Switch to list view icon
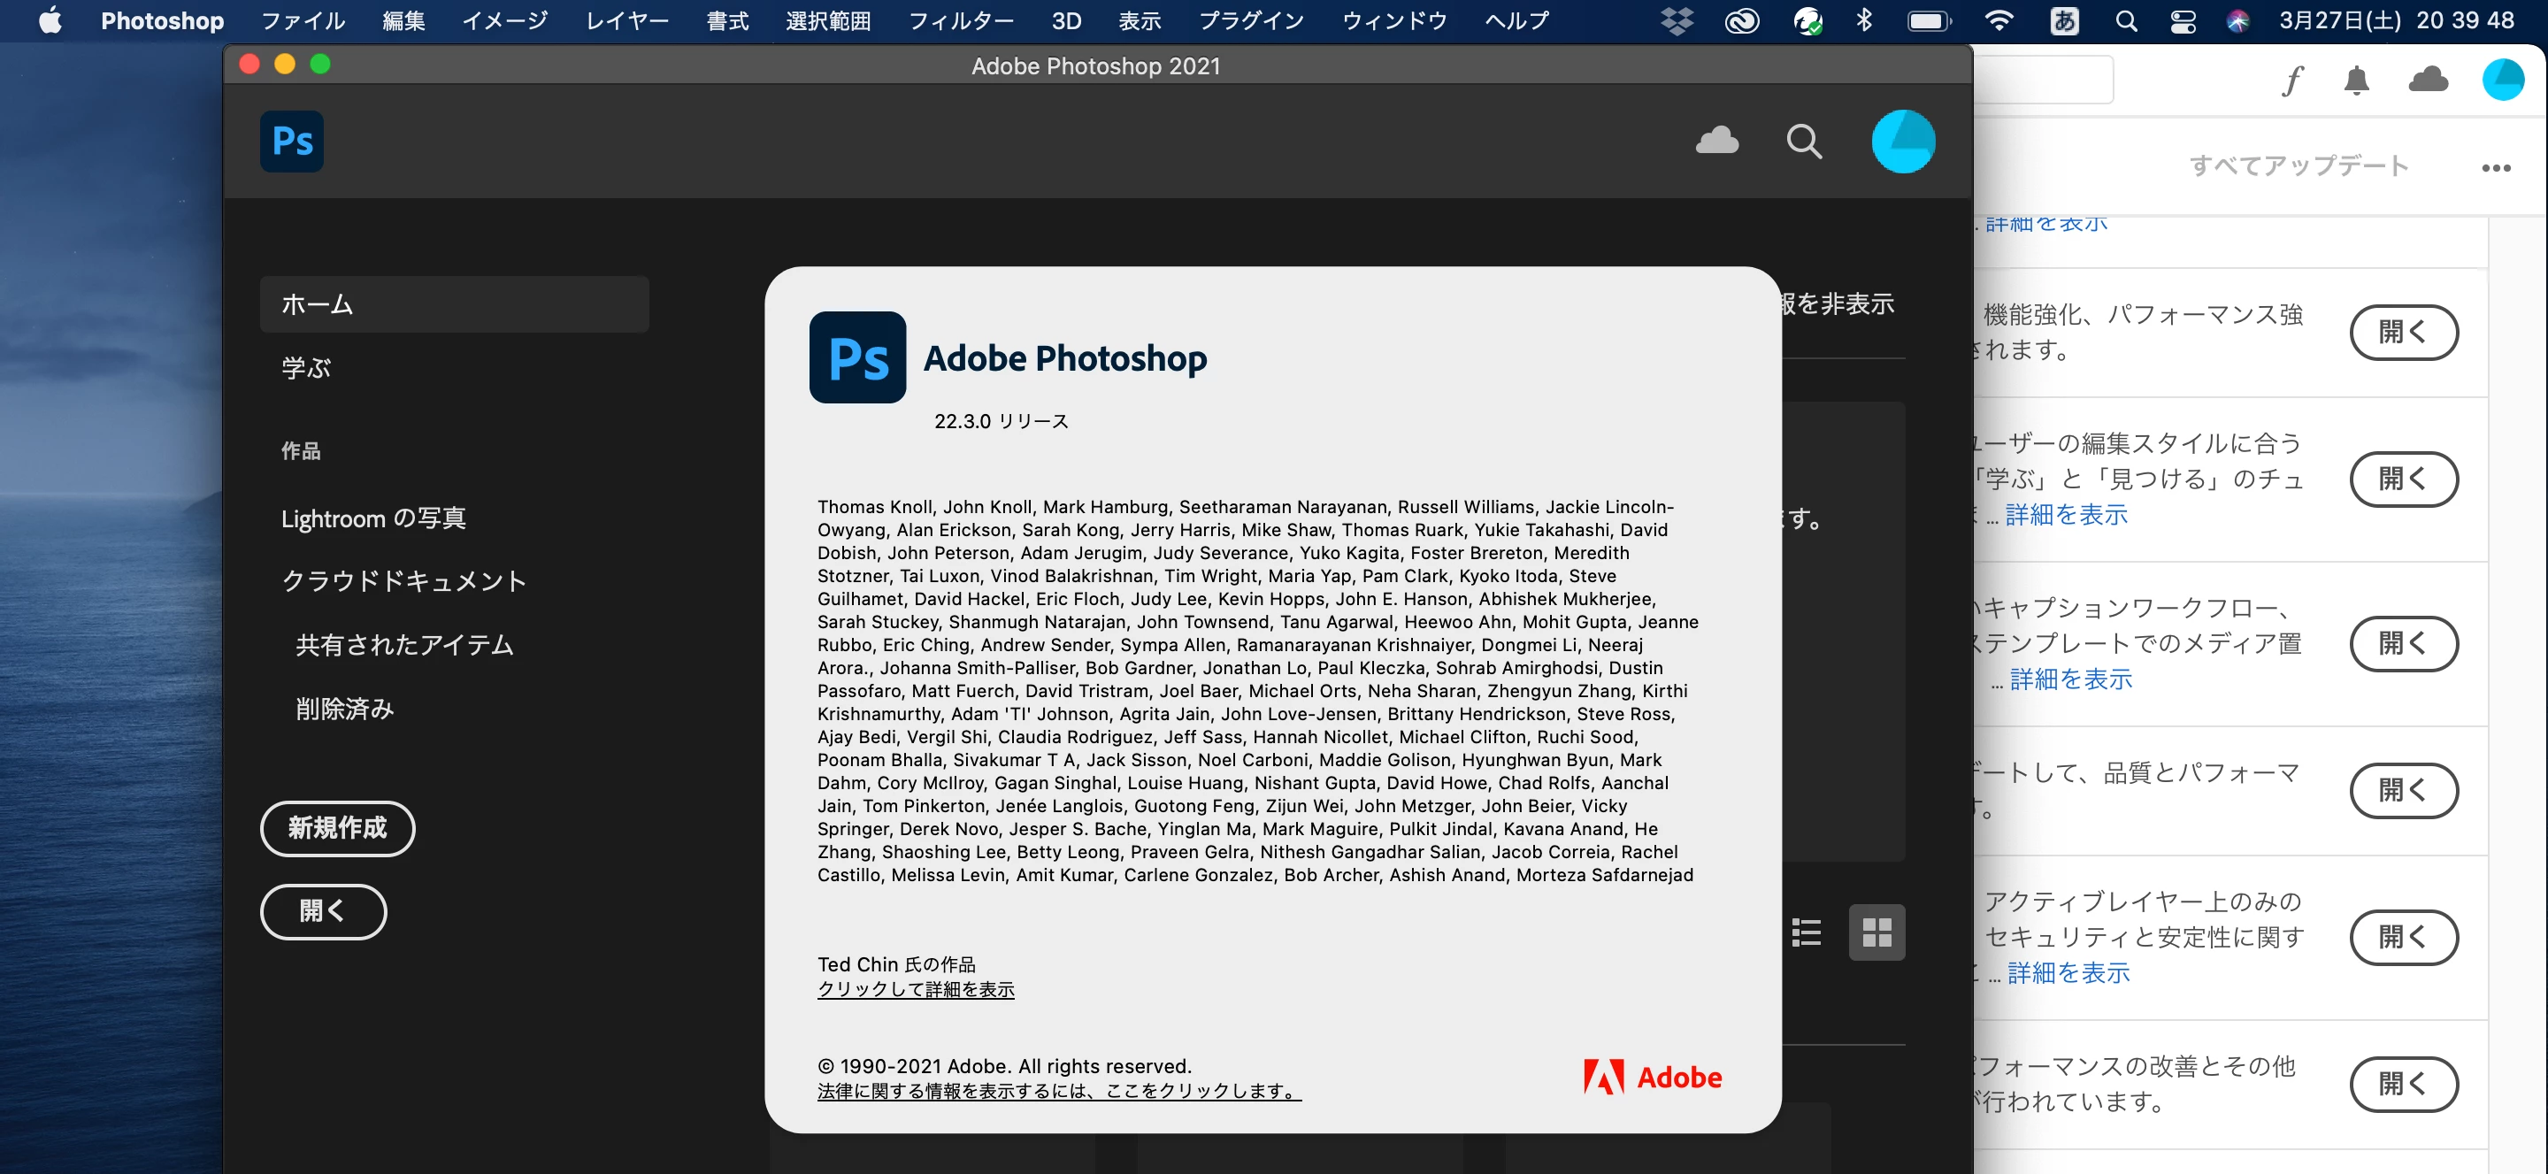 pyautogui.click(x=1806, y=932)
